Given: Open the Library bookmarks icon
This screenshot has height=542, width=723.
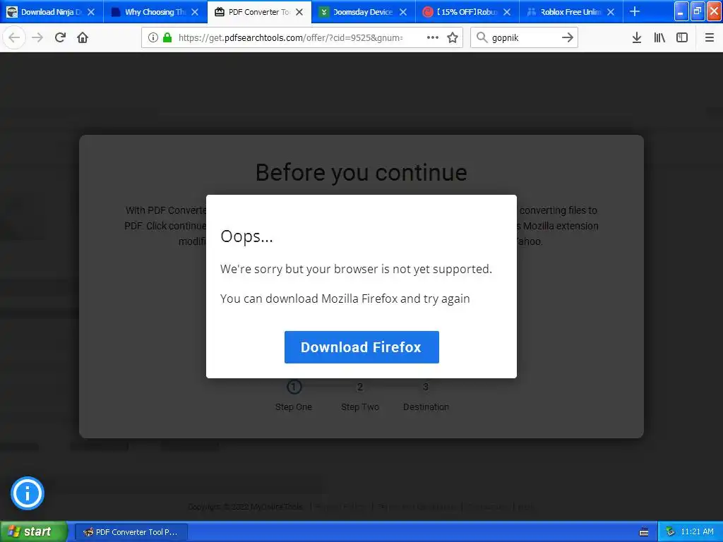Looking at the screenshot, I should 659,37.
